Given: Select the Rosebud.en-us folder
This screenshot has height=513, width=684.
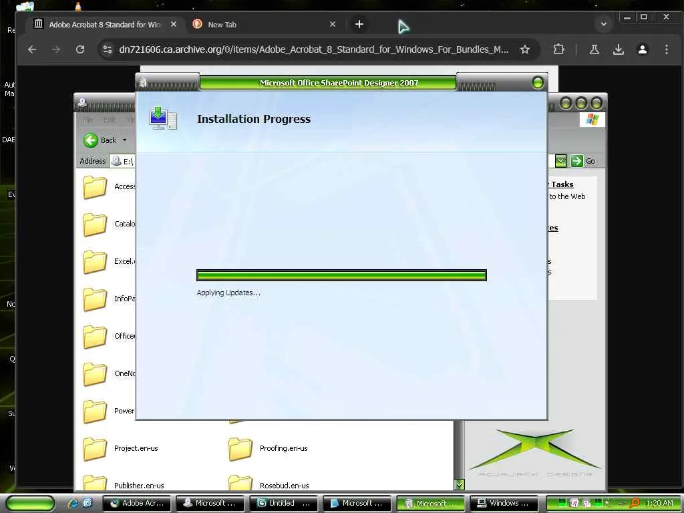Looking at the screenshot, I should tap(269, 483).
